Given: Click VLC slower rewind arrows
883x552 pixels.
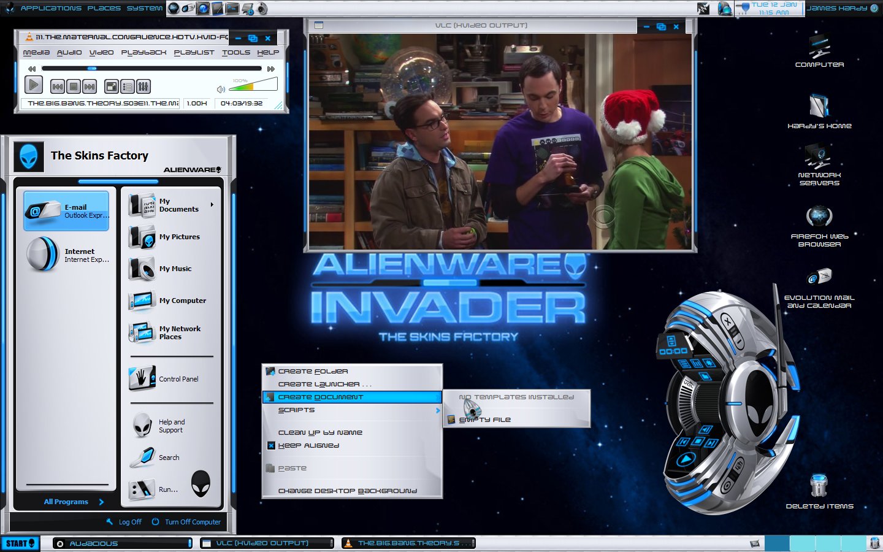Looking at the screenshot, I should [32, 69].
